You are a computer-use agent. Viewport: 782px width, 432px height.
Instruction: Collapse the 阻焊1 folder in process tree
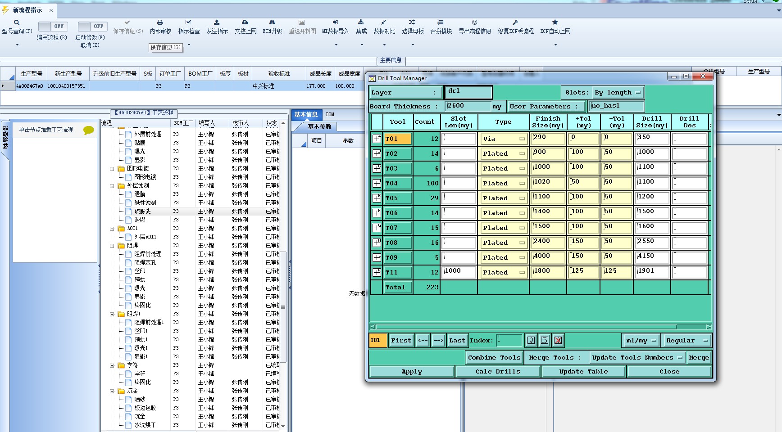113,314
